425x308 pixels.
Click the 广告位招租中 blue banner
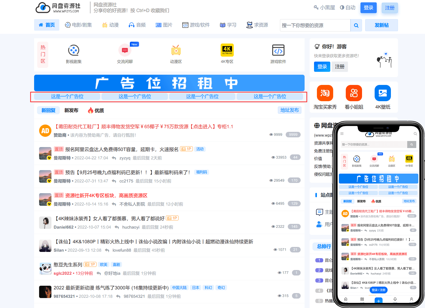[x=169, y=83]
